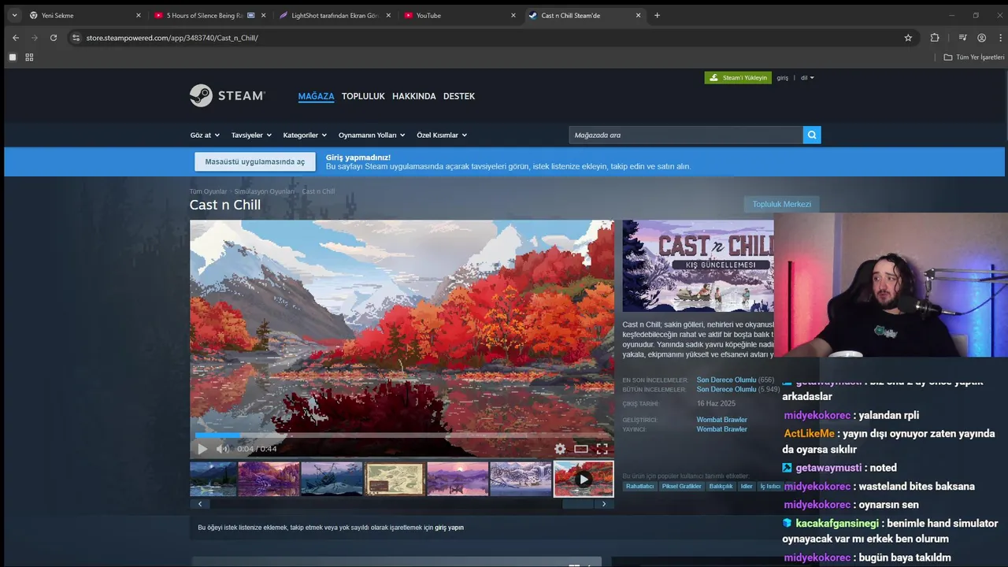
Task: Open recent reviews Son Derece Olumlu (656)
Action: coord(726,380)
